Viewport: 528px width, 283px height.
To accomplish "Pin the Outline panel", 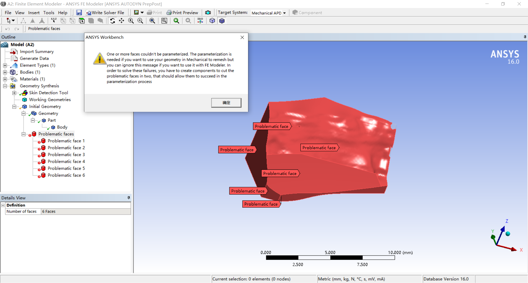I will pos(525,37).
